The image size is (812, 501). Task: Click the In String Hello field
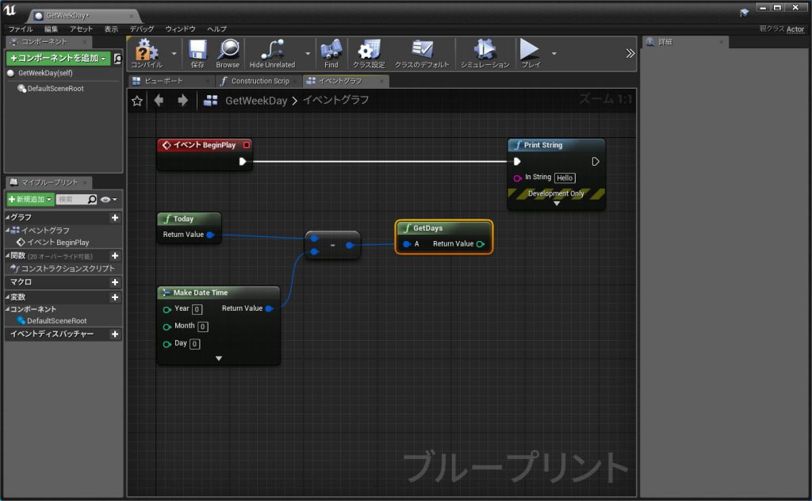[565, 178]
